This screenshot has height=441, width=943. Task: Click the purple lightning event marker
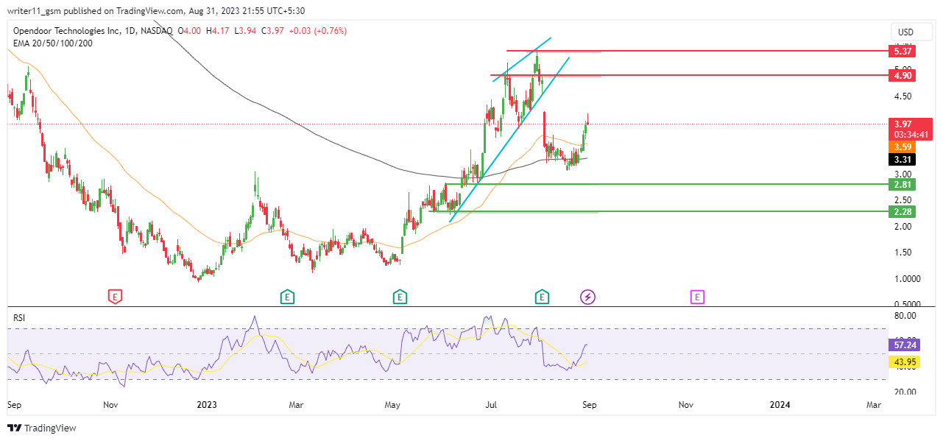pos(587,297)
